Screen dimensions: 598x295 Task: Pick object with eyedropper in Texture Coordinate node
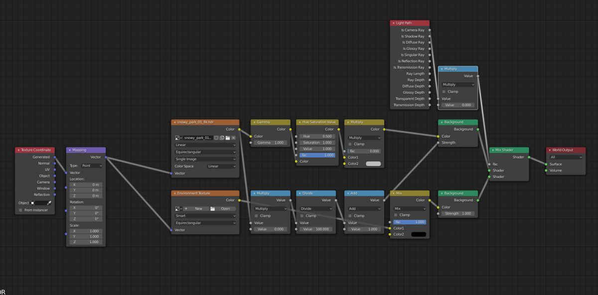(x=49, y=203)
